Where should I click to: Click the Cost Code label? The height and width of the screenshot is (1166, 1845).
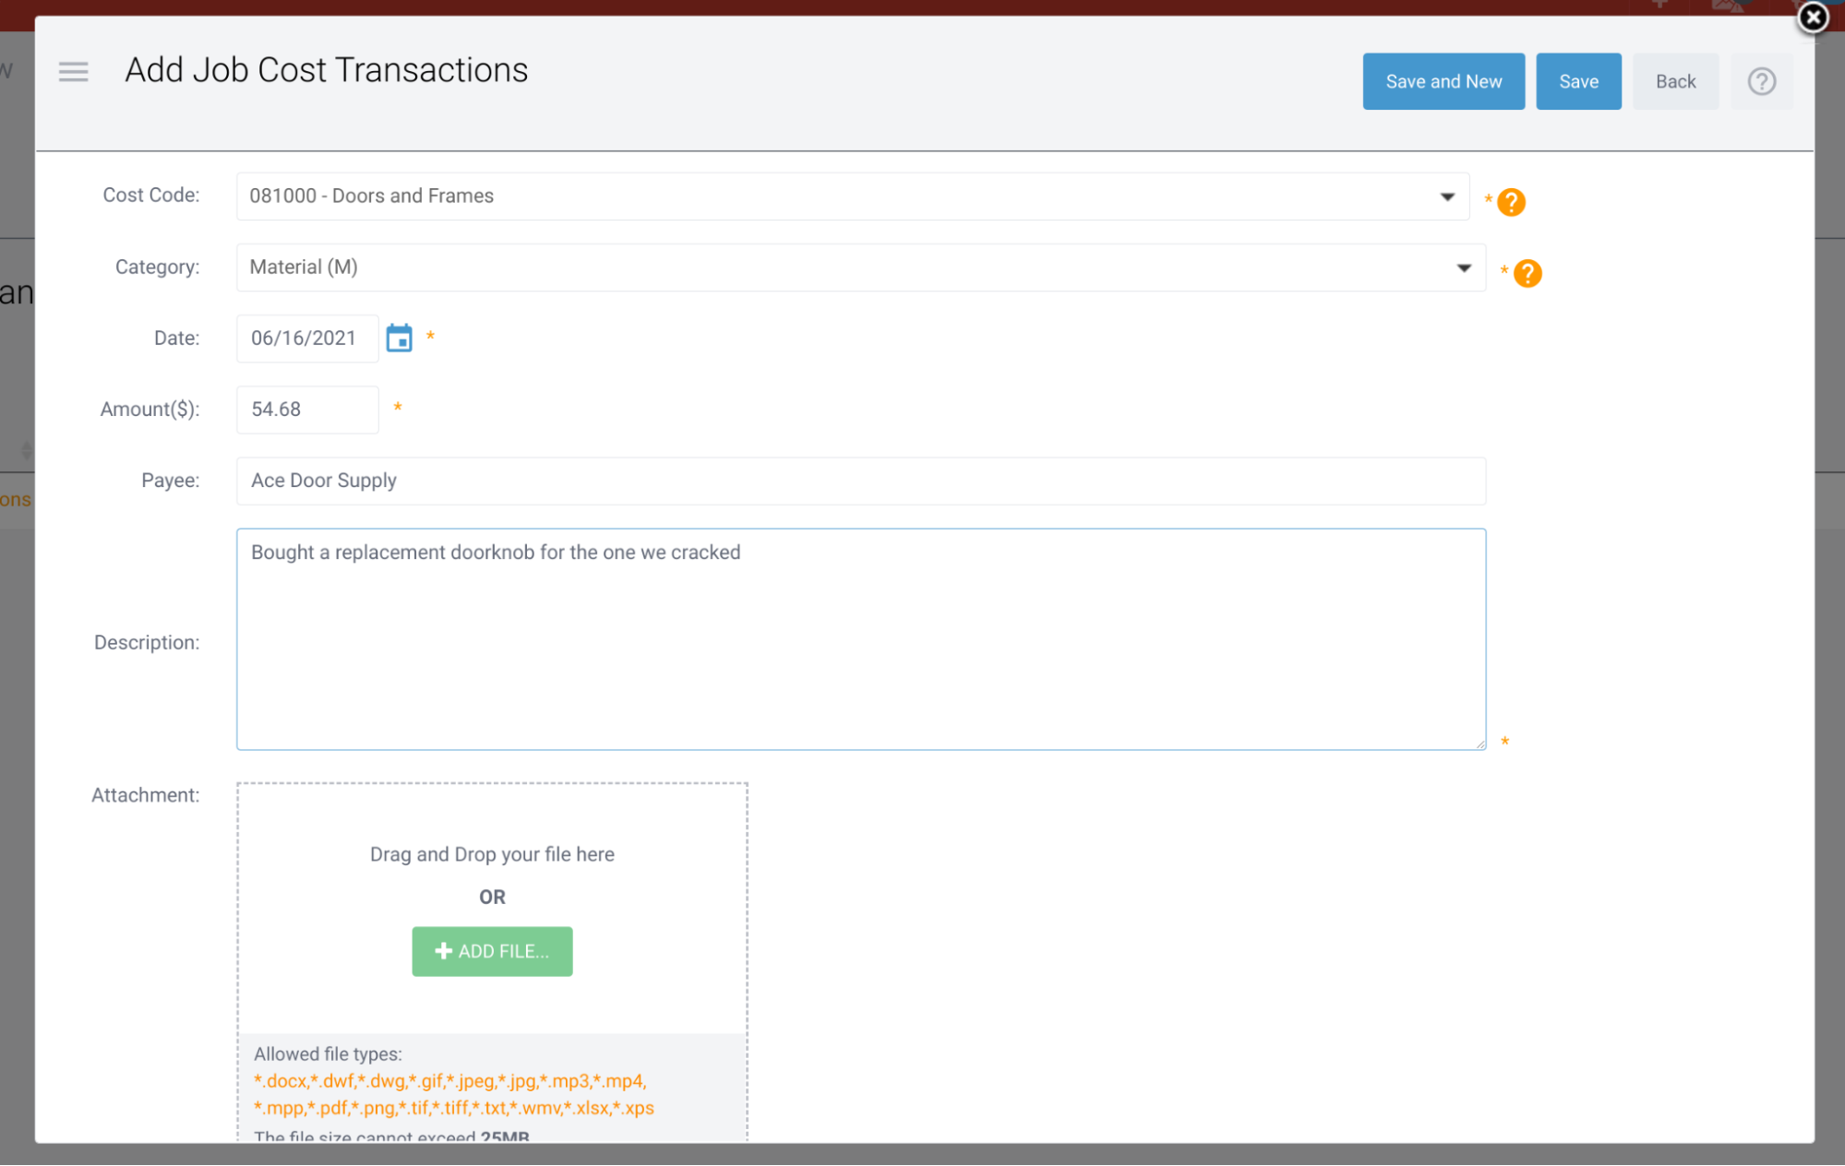tap(151, 195)
